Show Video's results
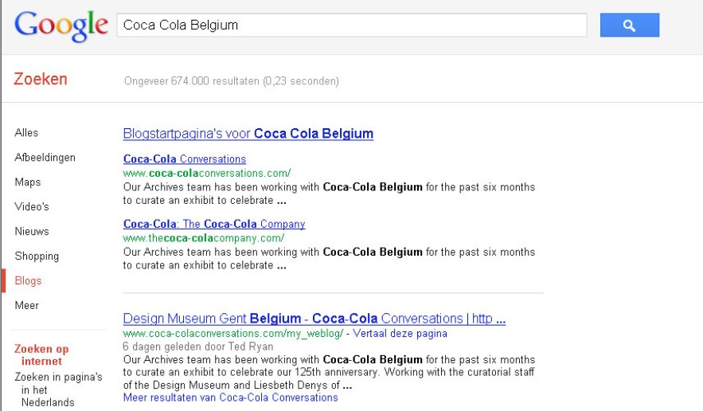Image resolution: width=703 pixels, height=411 pixels. point(32,207)
